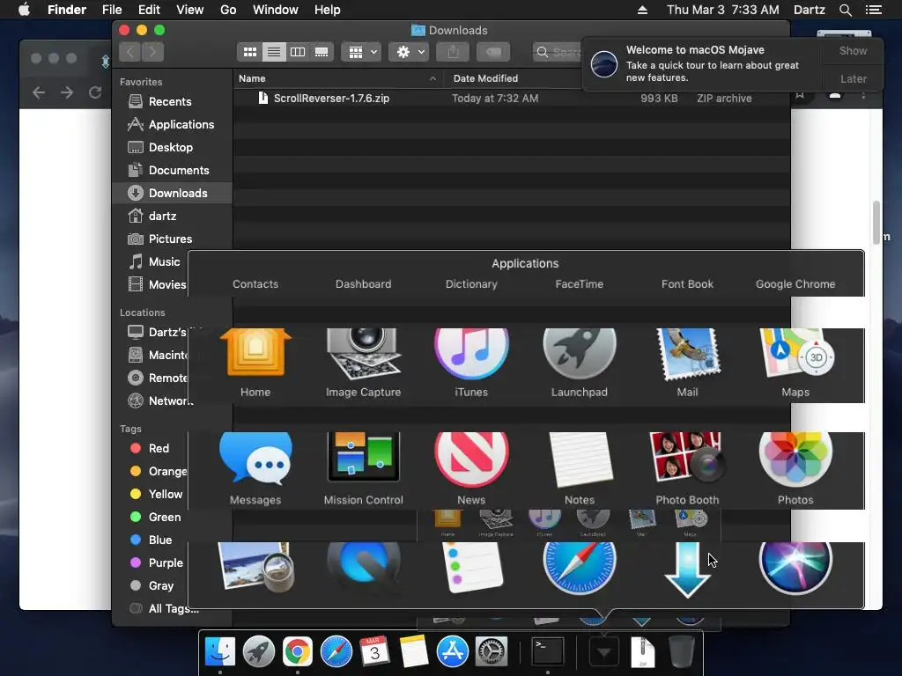Open Trash in the Dock
The width and height of the screenshot is (902, 676).
click(x=682, y=651)
